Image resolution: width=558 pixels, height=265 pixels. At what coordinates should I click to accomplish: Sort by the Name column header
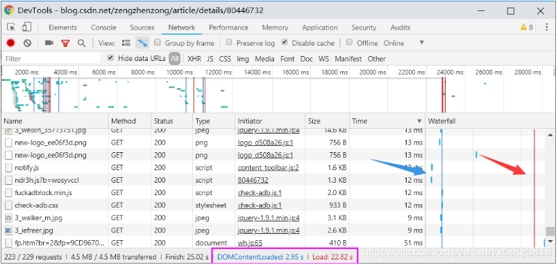[55, 121]
